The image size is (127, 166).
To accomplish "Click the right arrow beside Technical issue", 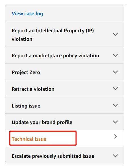I will pyautogui.click(x=115, y=136).
